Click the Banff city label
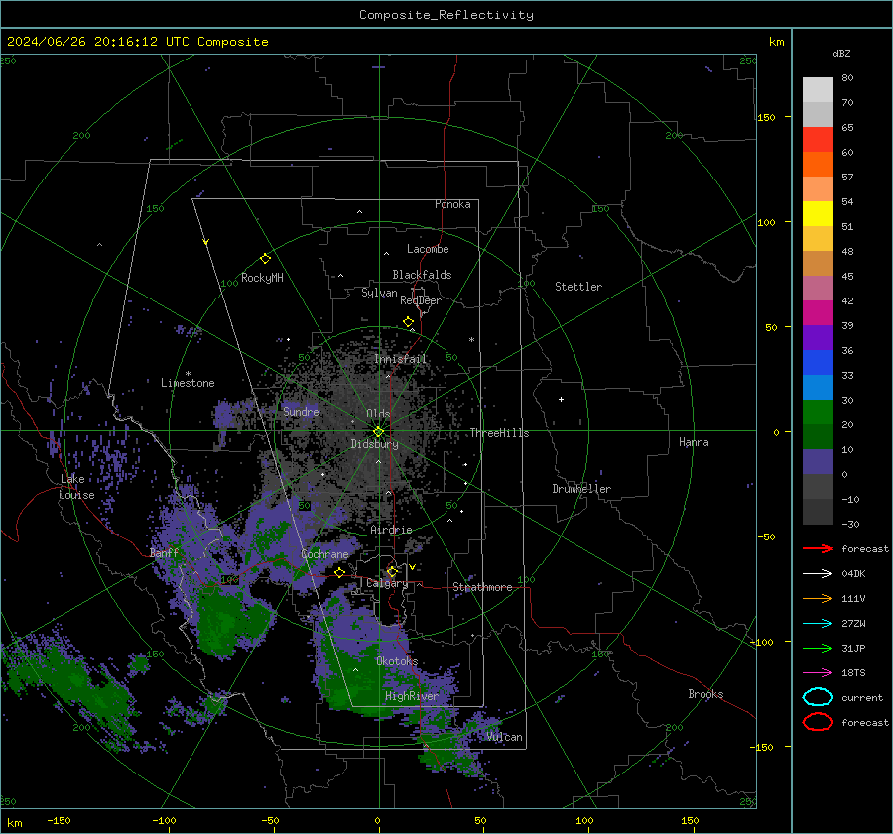The height and width of the screenshot is (834, 893). coord(164,552)
